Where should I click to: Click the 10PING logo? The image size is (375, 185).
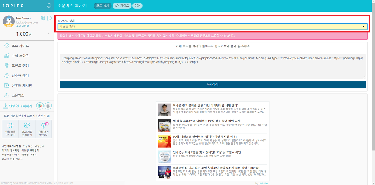tap(14, 6)
